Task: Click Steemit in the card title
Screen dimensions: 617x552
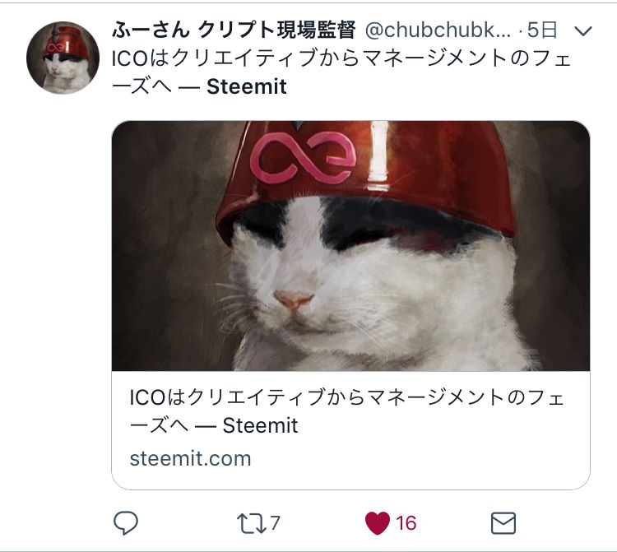Action: (260, 425)
